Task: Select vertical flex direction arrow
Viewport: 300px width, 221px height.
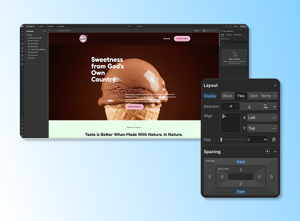Action: point(249,107)
